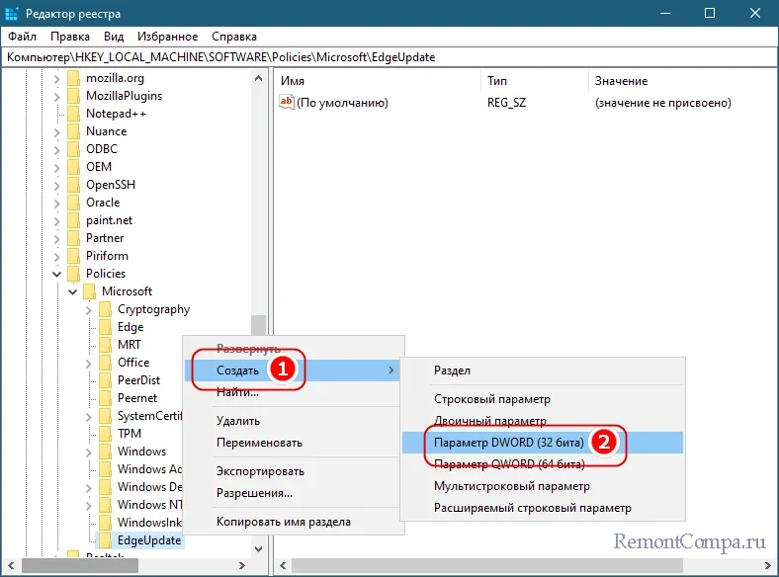This screenshot has height=577, width=779.
Task: Select the Notepad++ key folder icon
Action: coord(72,114)
